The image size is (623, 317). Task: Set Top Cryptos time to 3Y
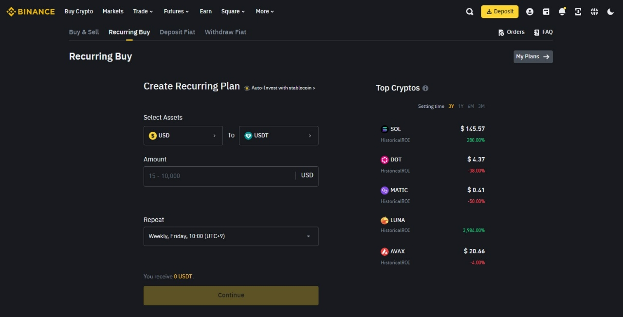tap(451, 106)
